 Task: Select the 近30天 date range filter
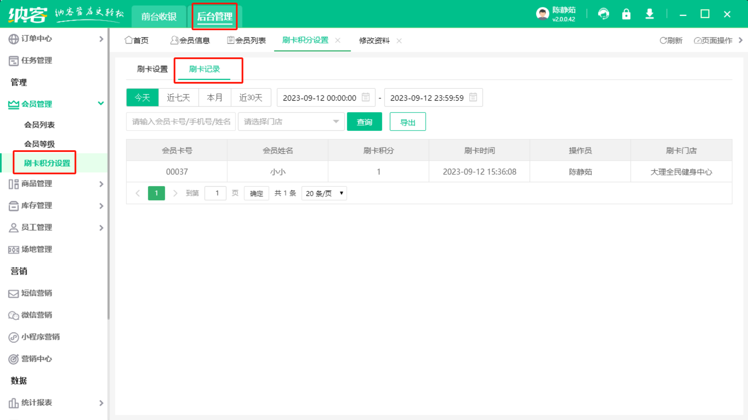251,98
